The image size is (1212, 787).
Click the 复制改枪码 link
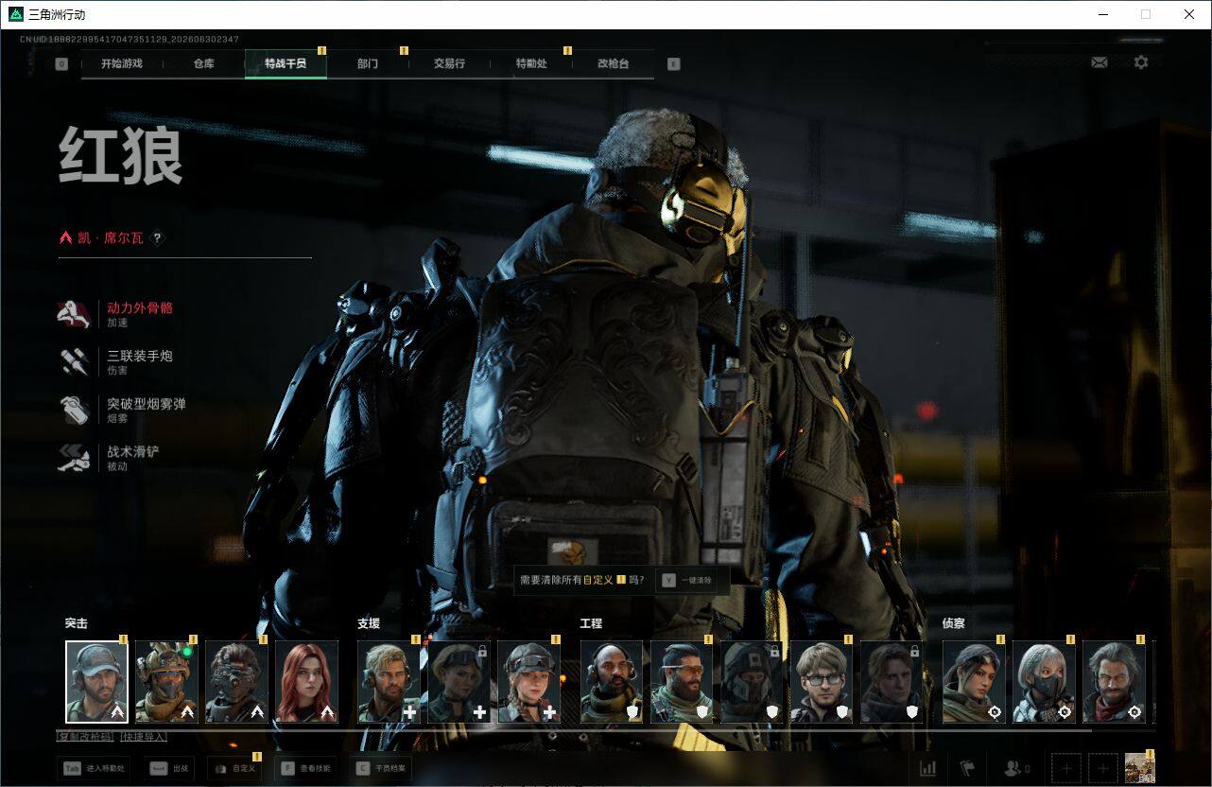click(86, 736)
